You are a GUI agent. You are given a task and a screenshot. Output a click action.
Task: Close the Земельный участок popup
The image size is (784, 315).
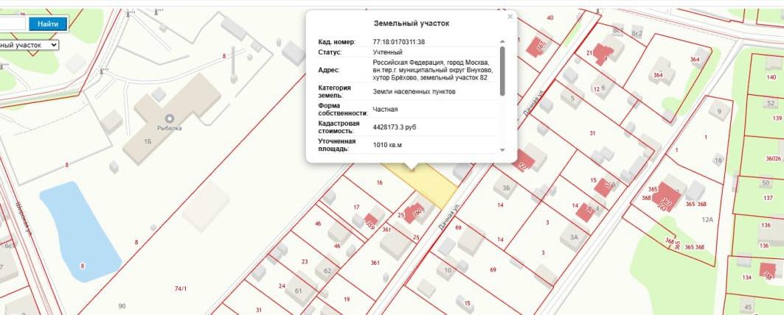click(510, 16)
